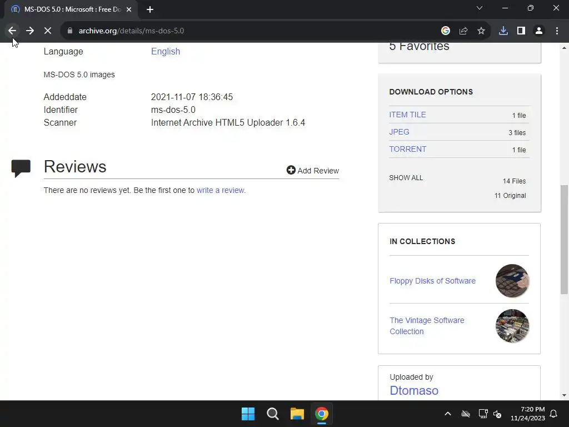This screenshot has height=427, width=569.
Task: View site information via the lock icon
Action: point(70,31)
